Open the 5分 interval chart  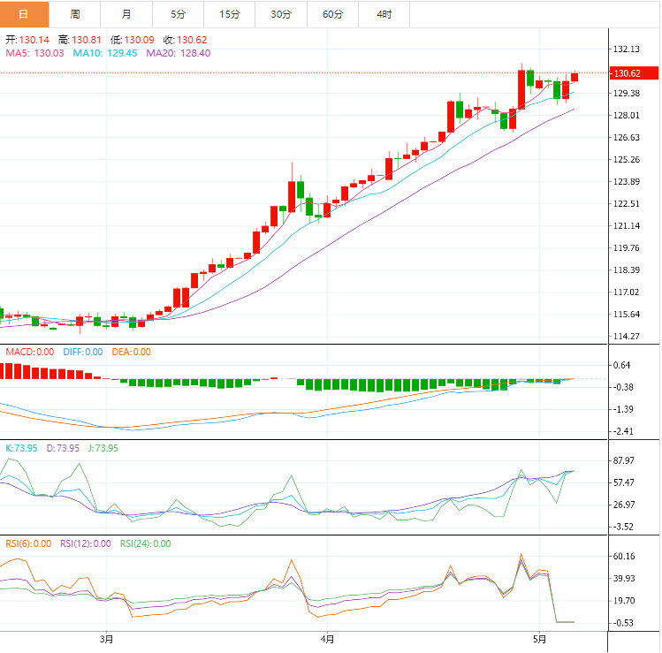(x=178, y=14)
